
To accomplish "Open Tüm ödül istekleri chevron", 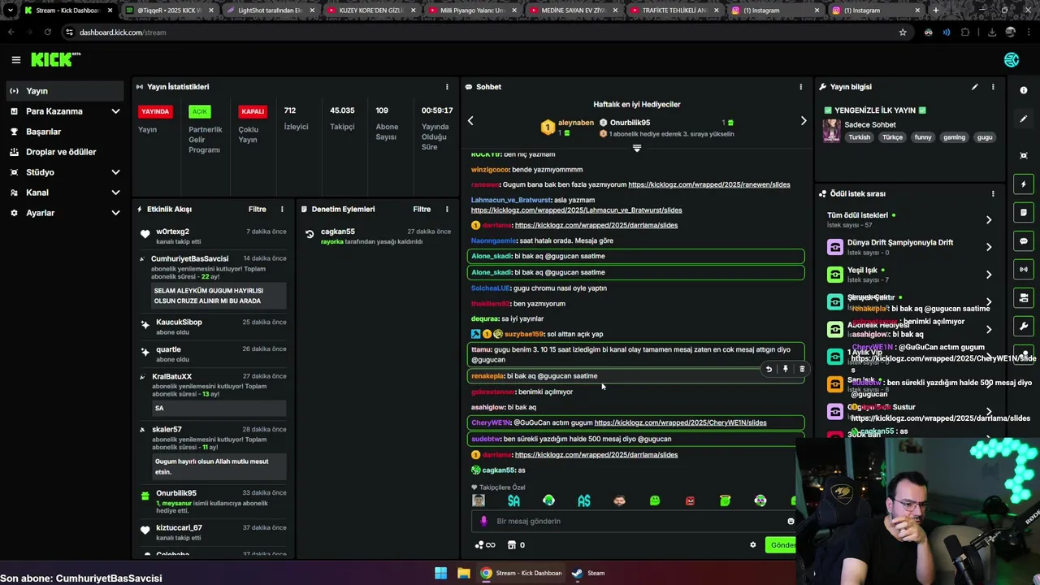I will (989, 219).
